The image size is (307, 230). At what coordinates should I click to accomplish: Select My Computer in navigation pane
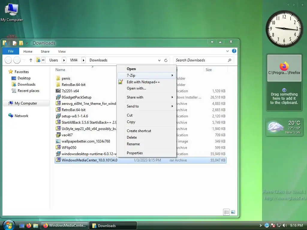[x=26, y=103]
